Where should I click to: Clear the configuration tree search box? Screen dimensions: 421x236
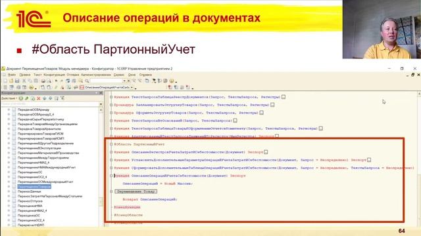tap(101, 104)
